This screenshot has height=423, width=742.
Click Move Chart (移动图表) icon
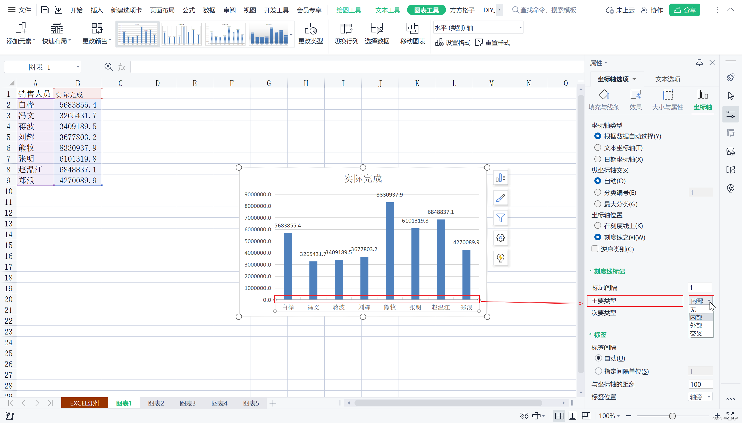[x=412, y=29]
